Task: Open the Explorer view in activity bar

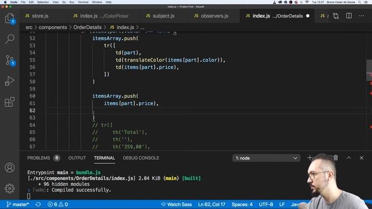Action: (x=9, y=19)
